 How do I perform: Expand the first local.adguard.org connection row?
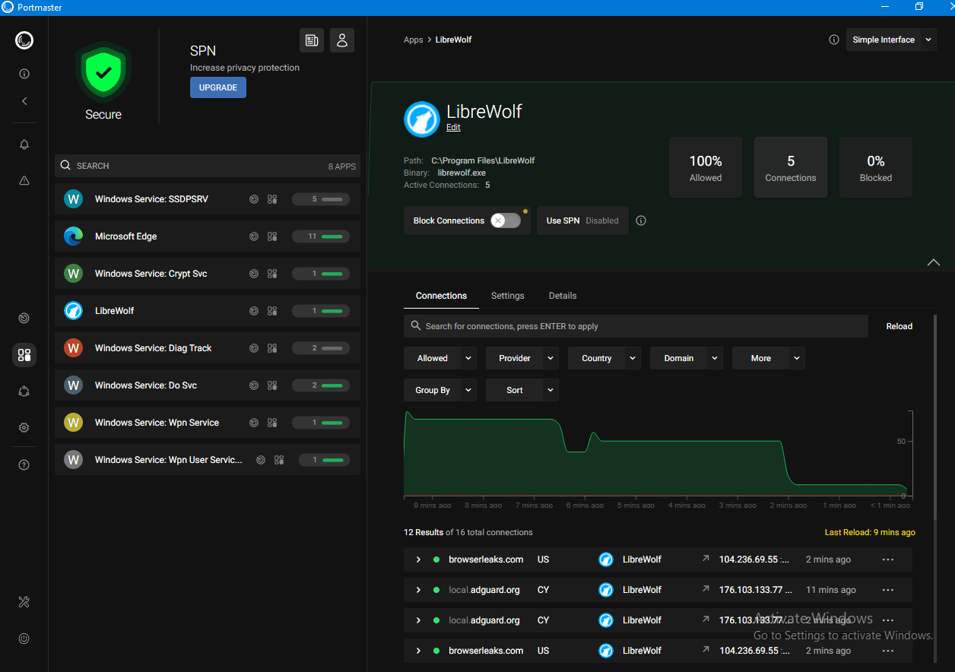click(418, 590)
